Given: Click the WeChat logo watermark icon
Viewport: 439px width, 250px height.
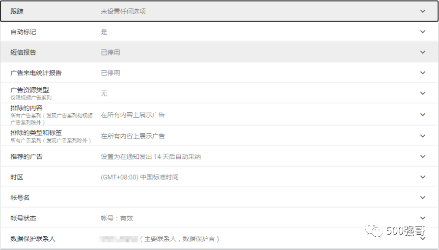Looking at the screenshot, I should (374, 230).
